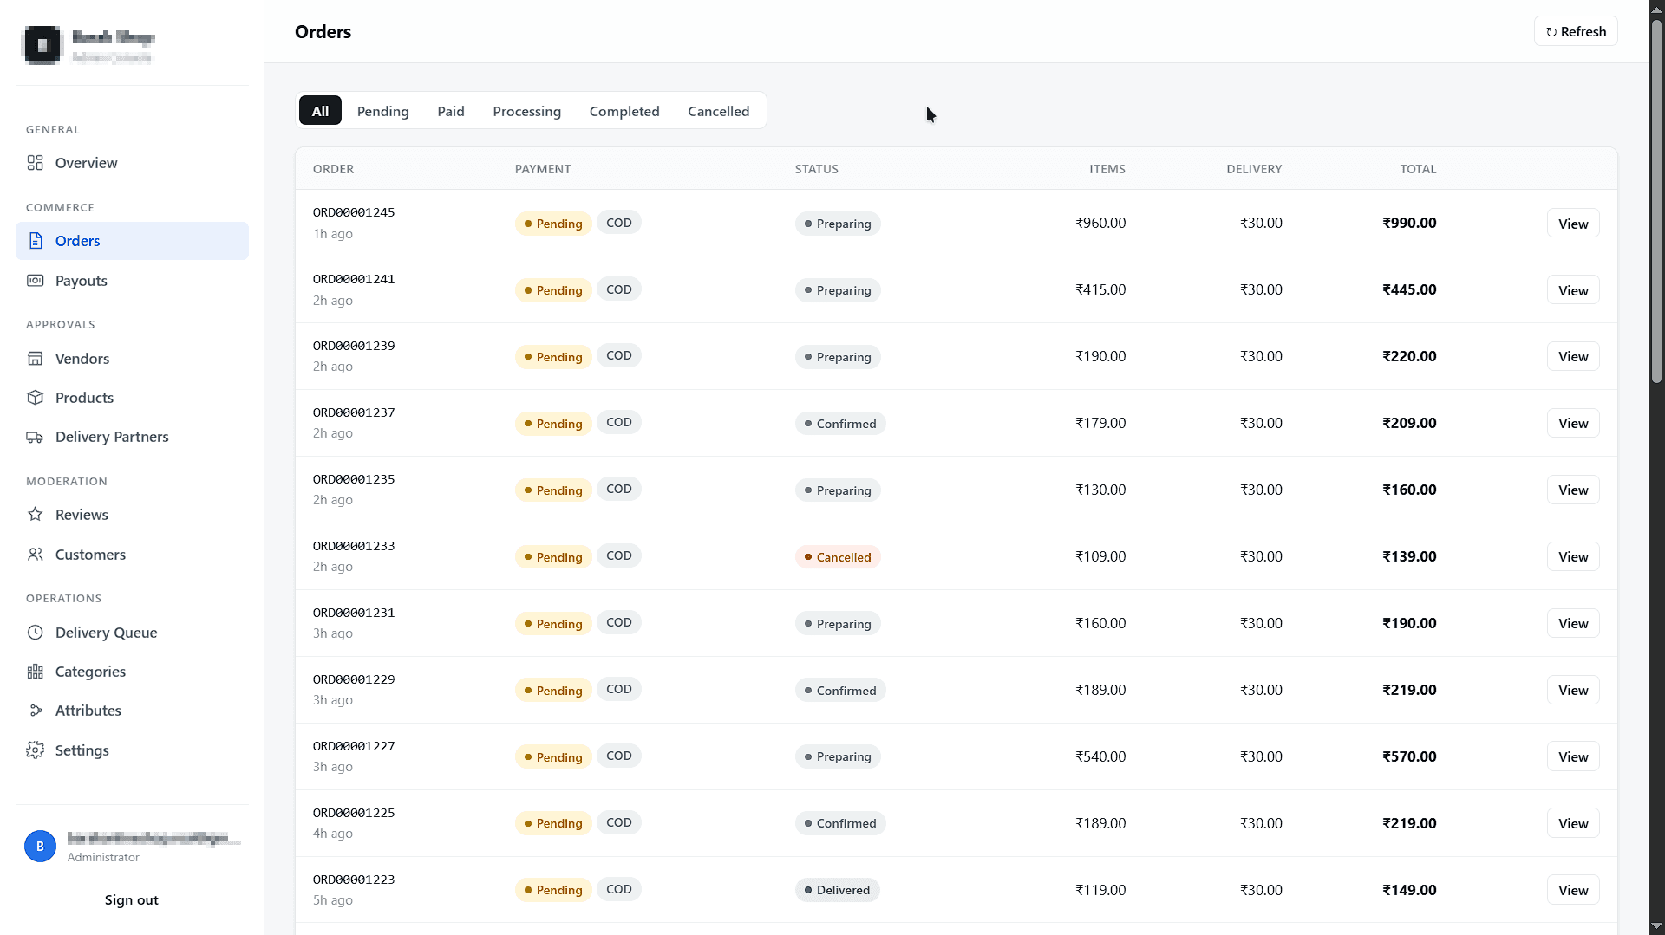Open the Processing orders tab
Image resolution: width=1665 pixels, height=935 pixels.
click(526, 111)
